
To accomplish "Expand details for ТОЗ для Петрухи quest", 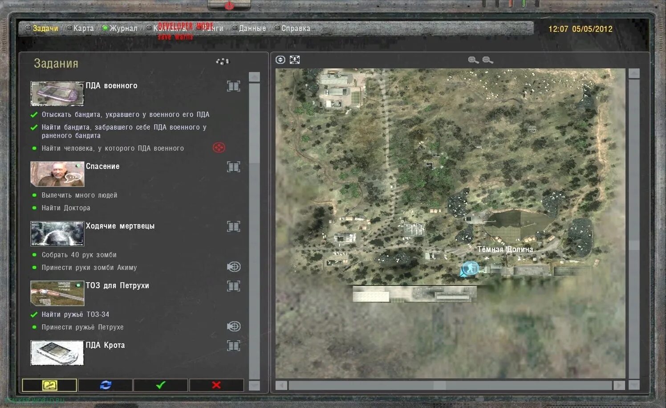I will point(234,286).
